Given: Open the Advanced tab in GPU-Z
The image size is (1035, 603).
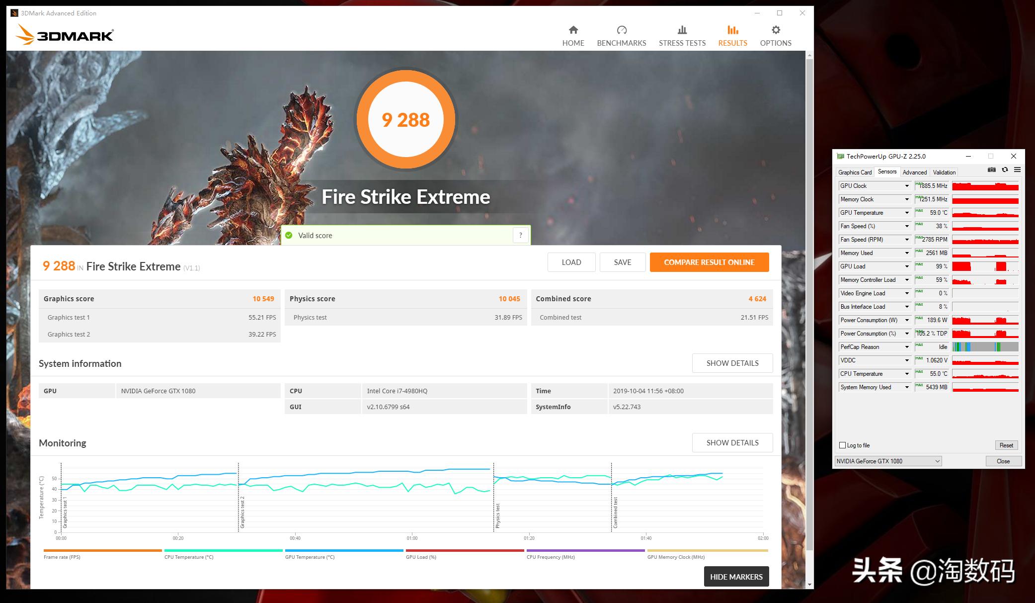Looking at the screenshot, I should pyautogui.click(x=915, y=172).
